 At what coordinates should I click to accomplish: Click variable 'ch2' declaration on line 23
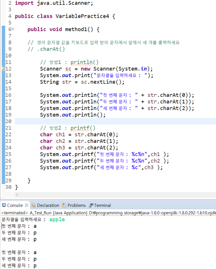60,141
